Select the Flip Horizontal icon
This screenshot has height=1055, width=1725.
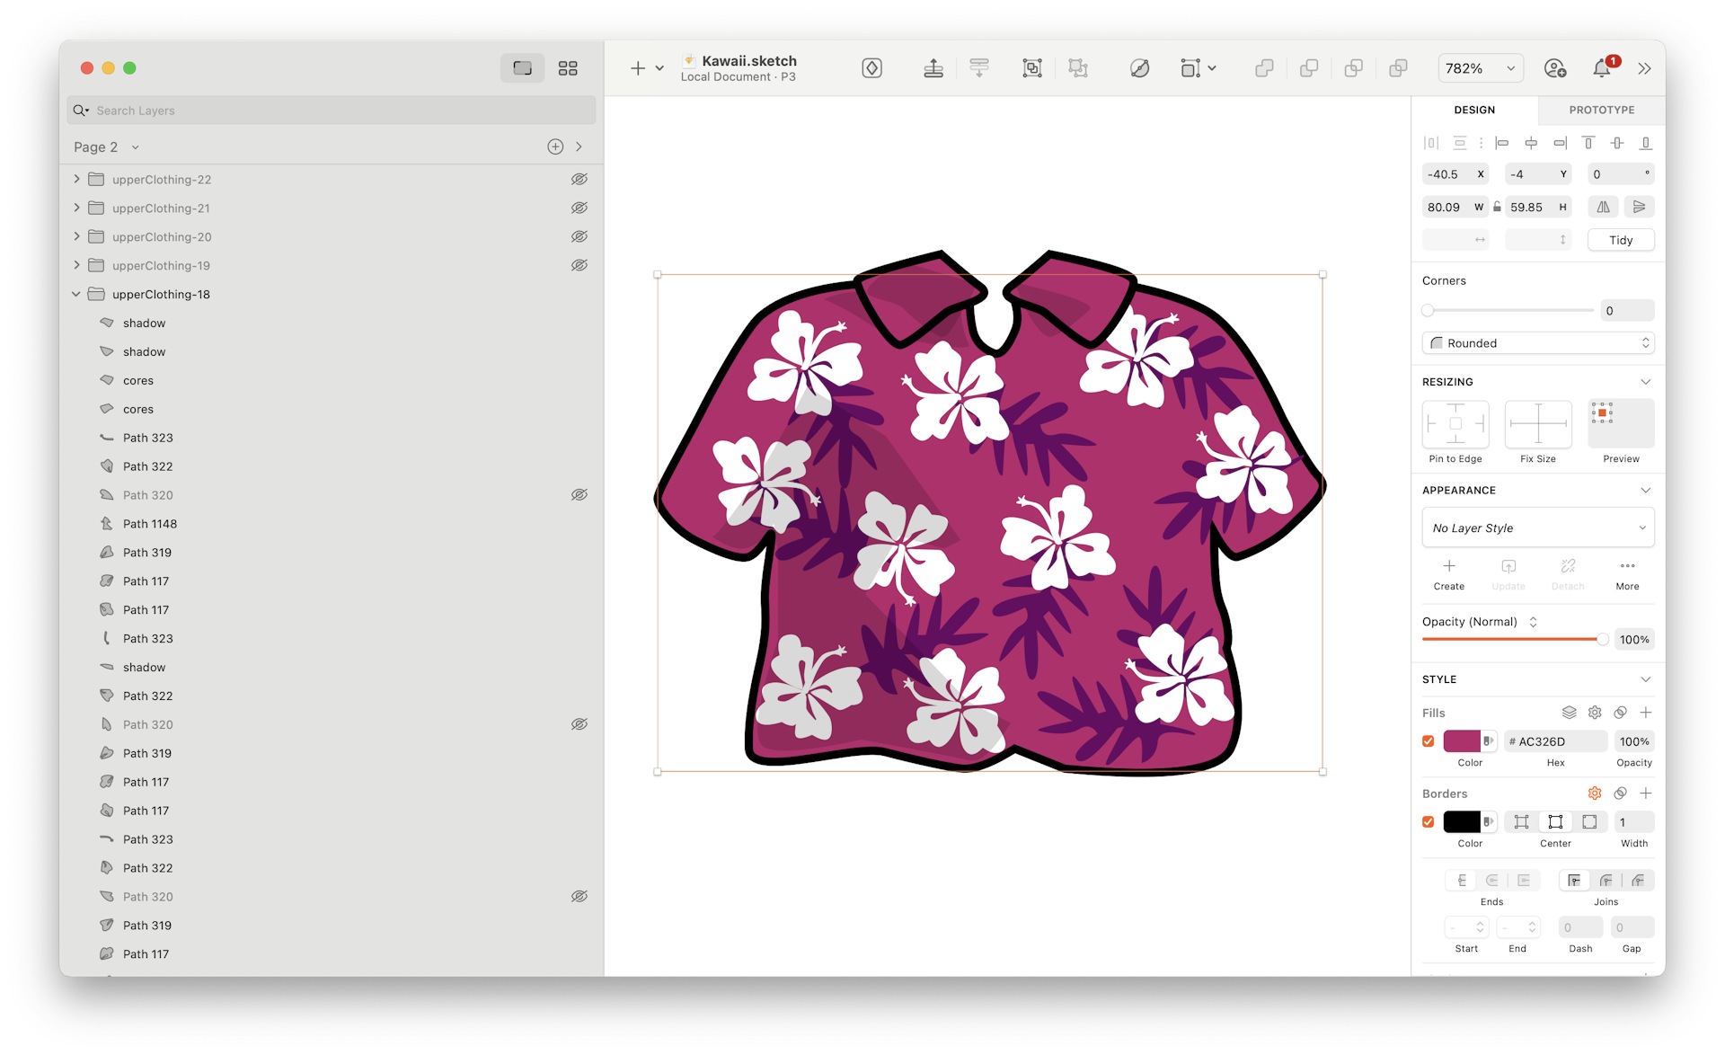(1603, 207)
